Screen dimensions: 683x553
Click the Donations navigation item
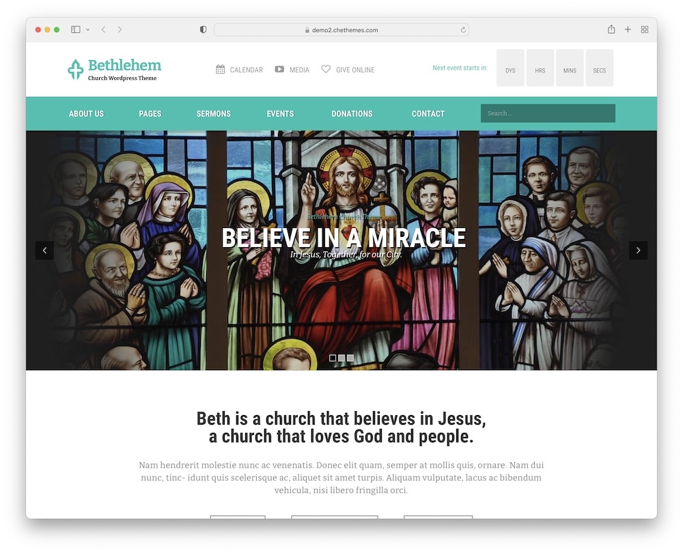pyautogui.click(x=352, y=113)
